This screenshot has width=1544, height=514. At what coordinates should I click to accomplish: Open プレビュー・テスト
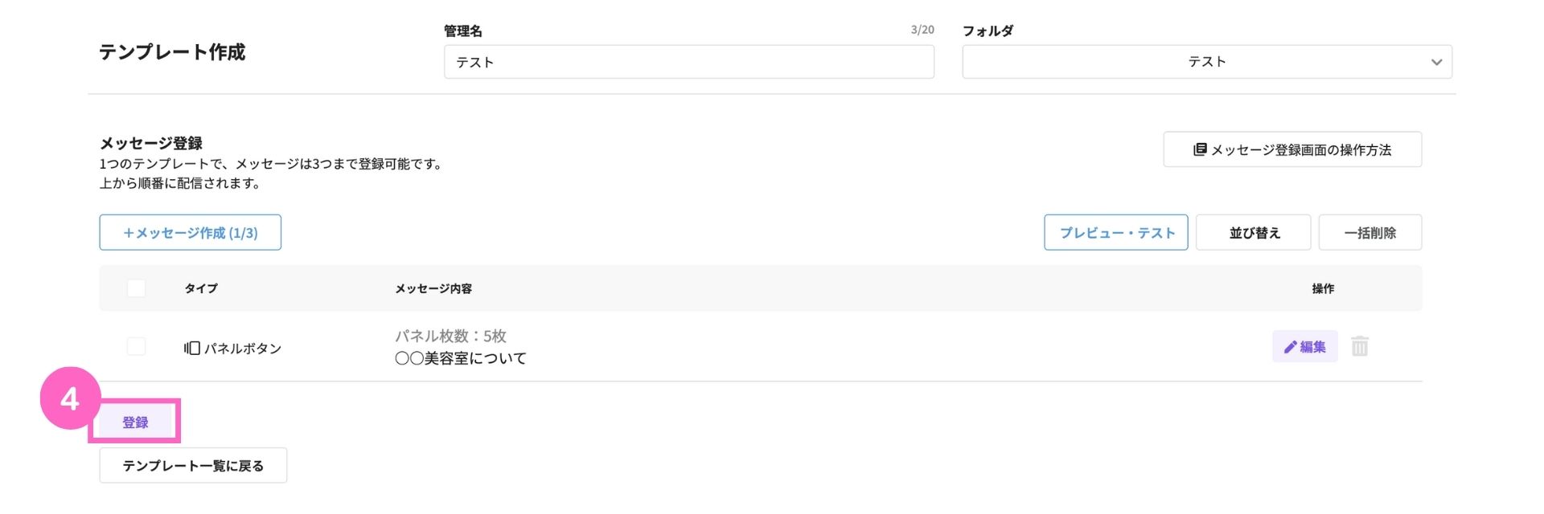pos(1116,232)
